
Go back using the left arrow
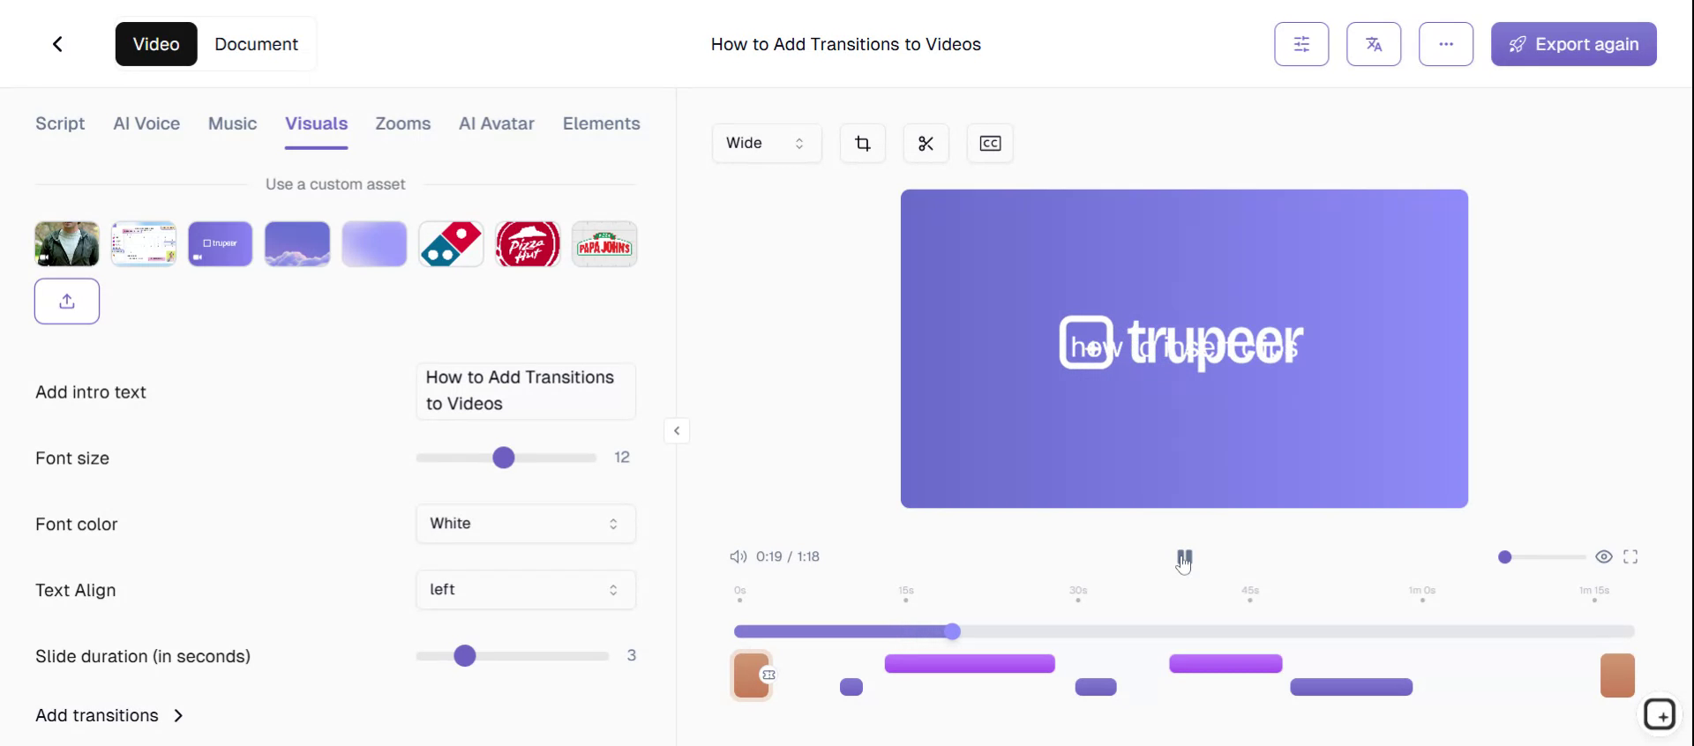(x=57, y=44)
